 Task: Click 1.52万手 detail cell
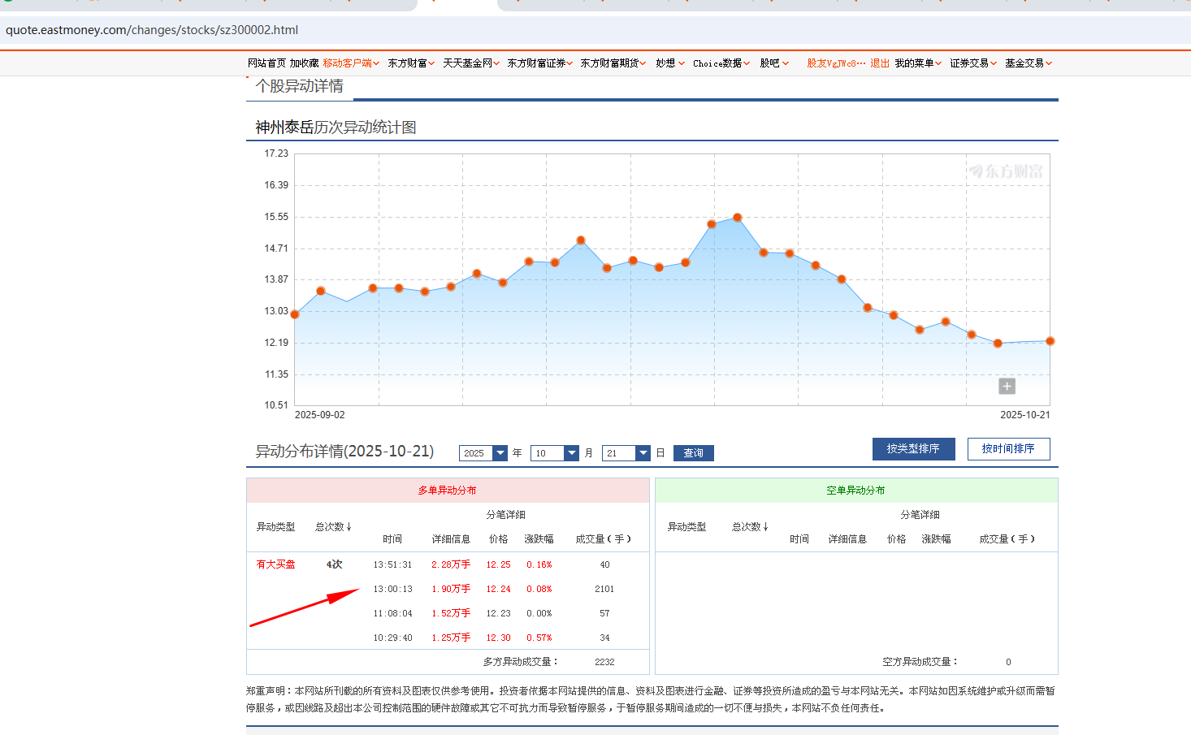point(451,613)
